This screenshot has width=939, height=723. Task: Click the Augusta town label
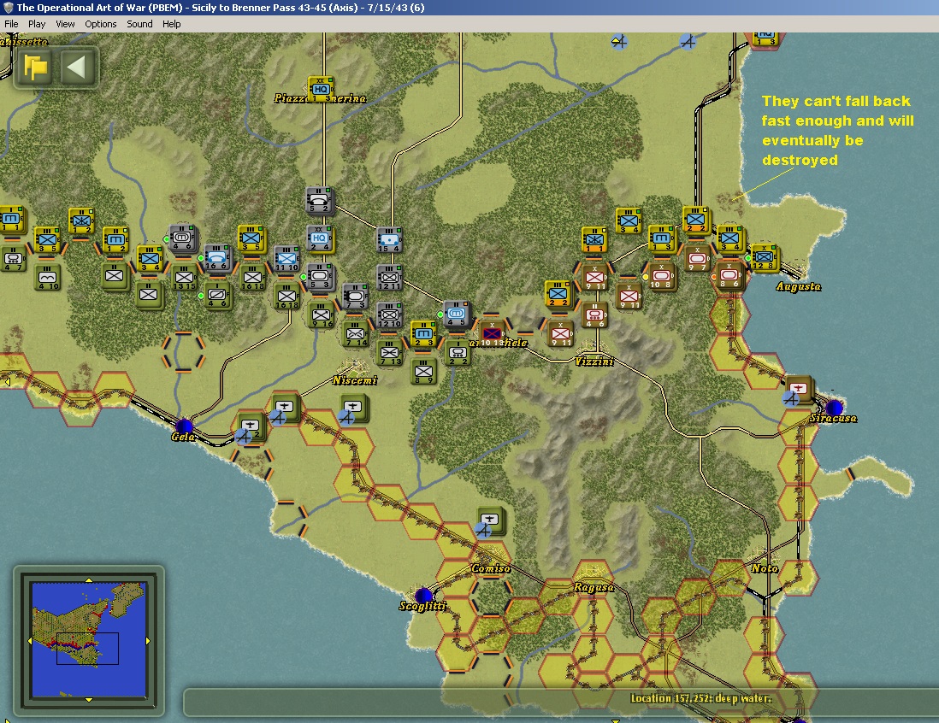coord(798,286)
